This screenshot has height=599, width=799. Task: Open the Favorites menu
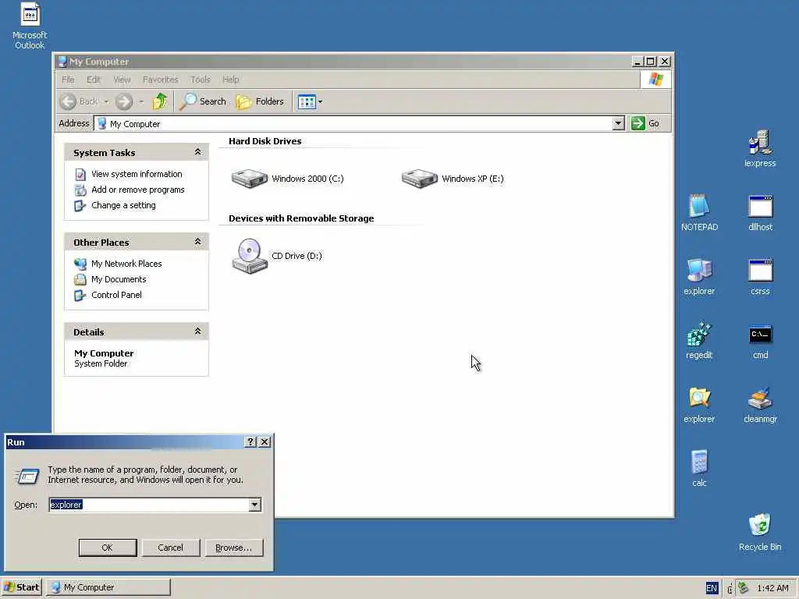pos(161,80)
